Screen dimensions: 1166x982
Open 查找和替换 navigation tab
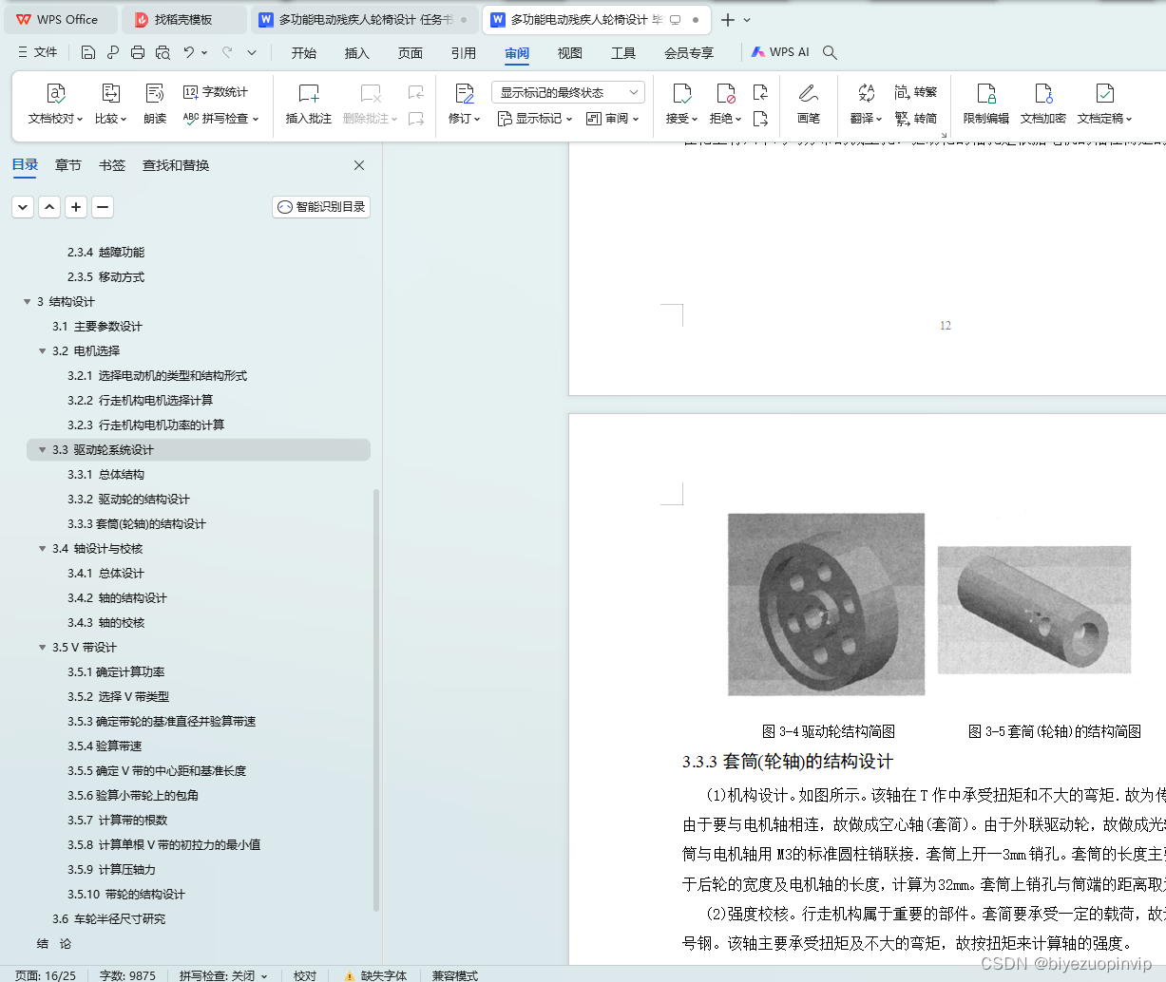[176, 165]
